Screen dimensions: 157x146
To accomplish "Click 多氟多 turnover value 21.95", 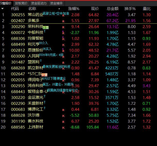I will pos(130,21).
